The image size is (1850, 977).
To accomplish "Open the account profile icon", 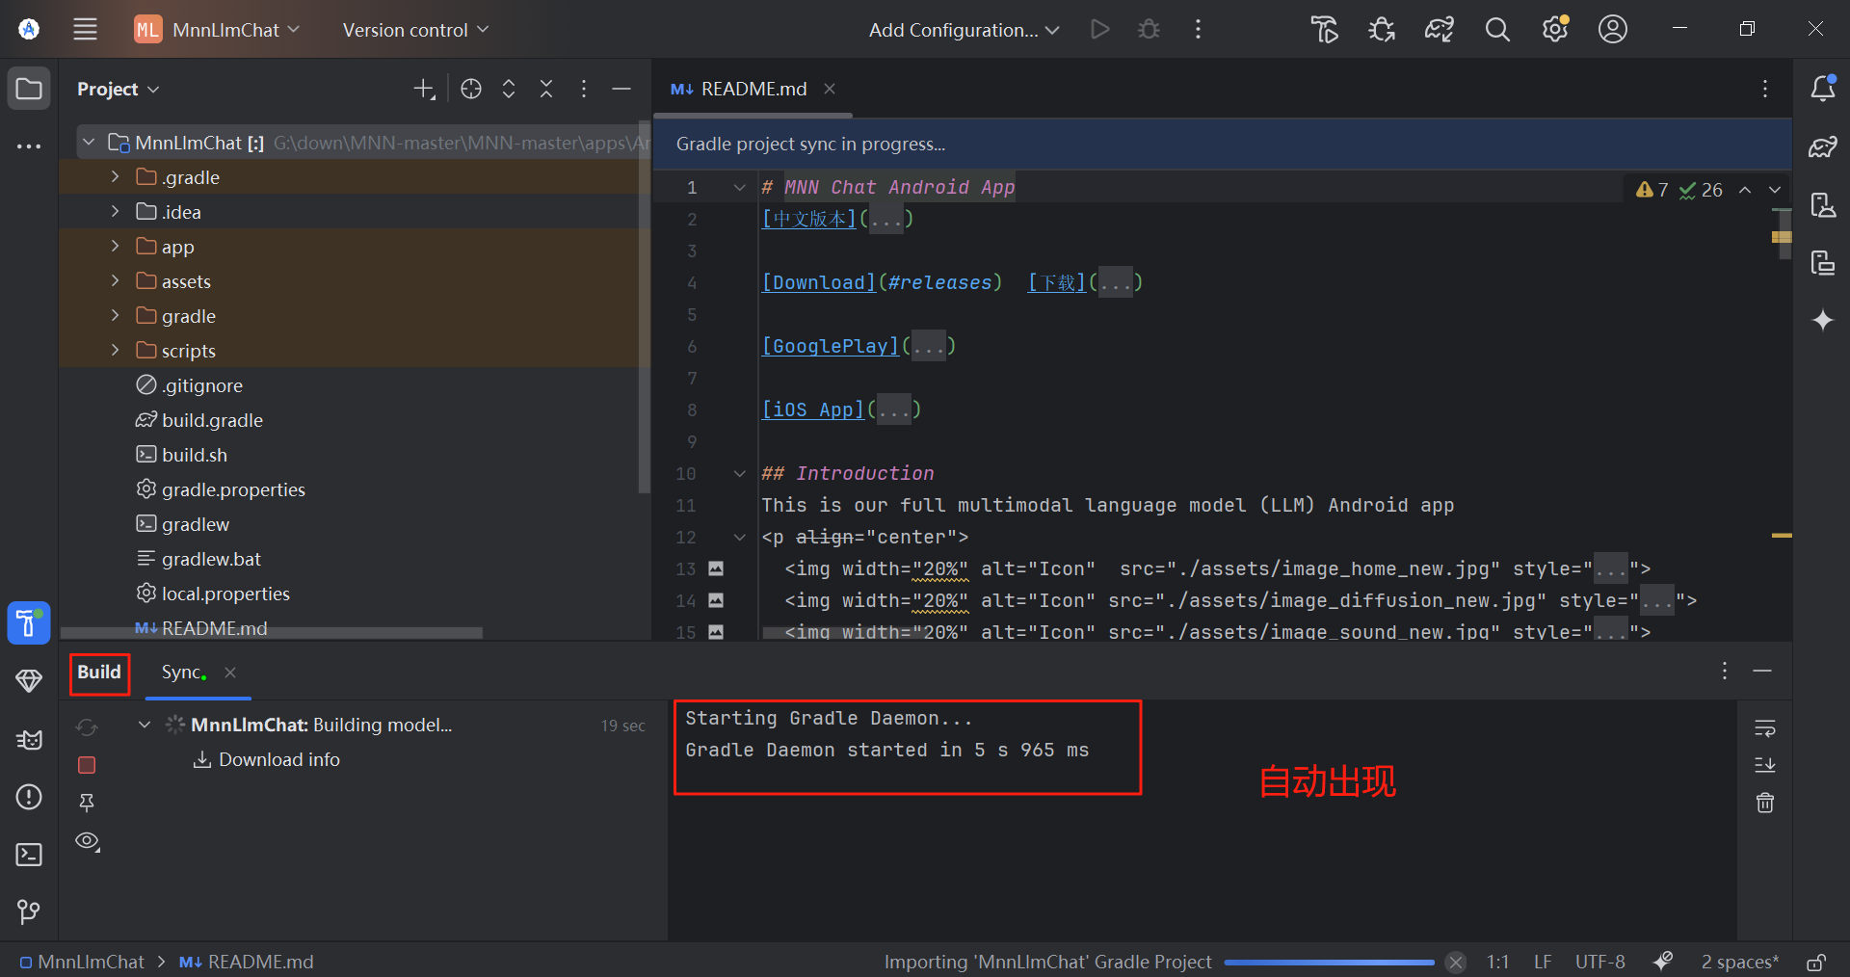I will pyautogui.click(x=1613, y=29).
